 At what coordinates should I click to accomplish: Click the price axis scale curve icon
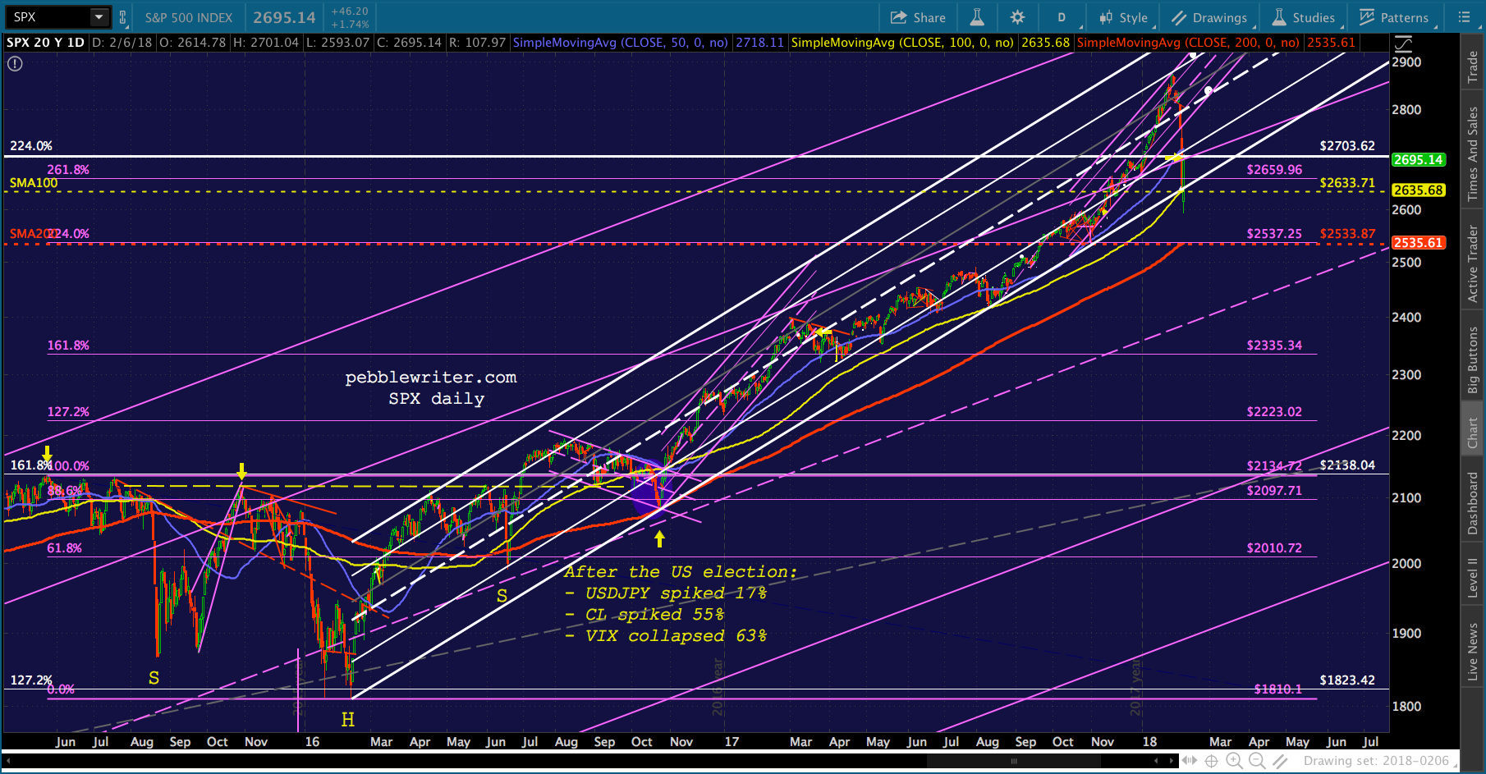(1403, 43)
